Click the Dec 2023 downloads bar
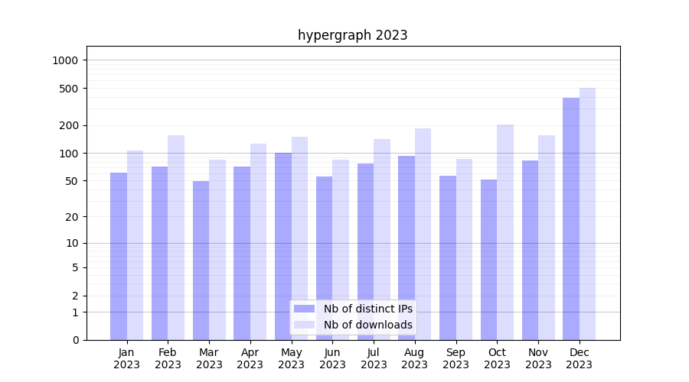Screen dimensions: 689x382 [587, 214]
